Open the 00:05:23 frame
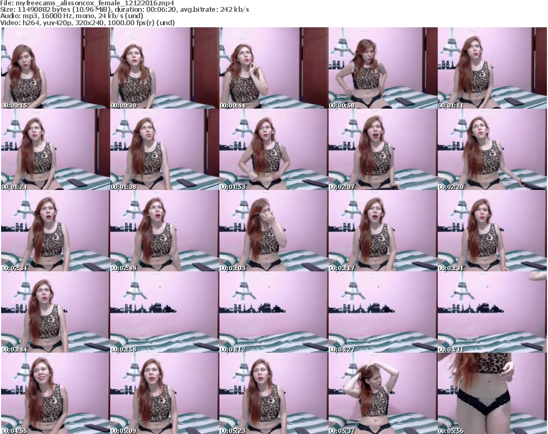 273,393
